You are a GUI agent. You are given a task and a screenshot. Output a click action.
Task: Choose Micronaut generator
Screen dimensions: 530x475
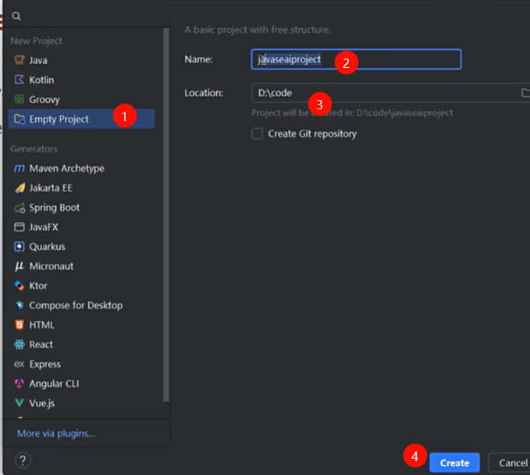[81, 266]
